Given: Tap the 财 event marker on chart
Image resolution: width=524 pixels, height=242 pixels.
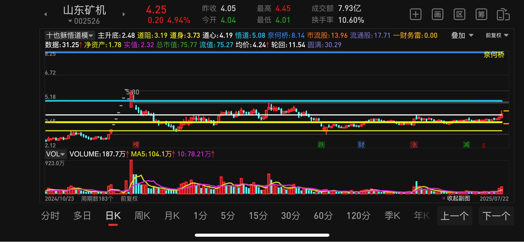Looking at the screenshot, I should (x=361, y=144).
